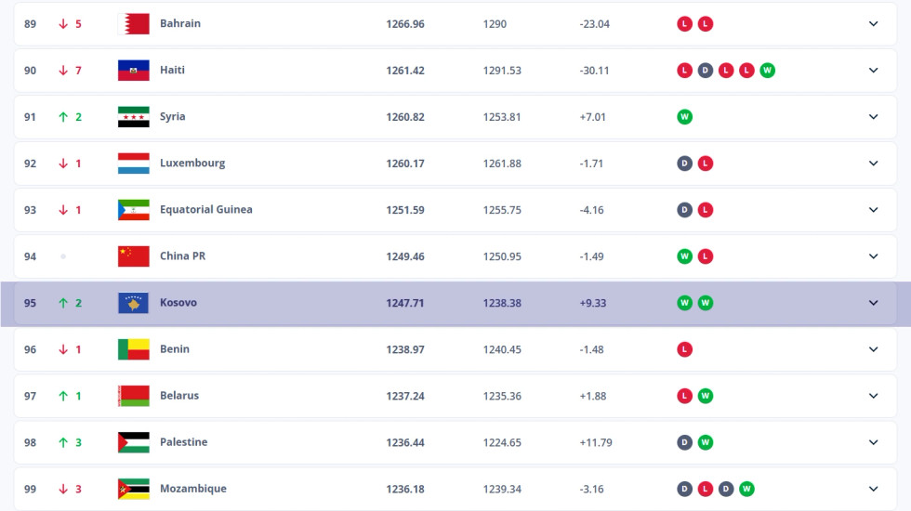This screenshot has height=511, width=911.
Task: Click Kosovo's green up arrow icon
Action: click(63, 303)
